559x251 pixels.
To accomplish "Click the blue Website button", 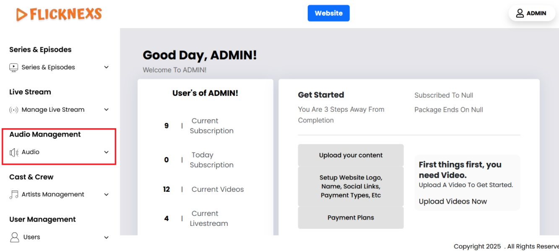I will 328,13.
